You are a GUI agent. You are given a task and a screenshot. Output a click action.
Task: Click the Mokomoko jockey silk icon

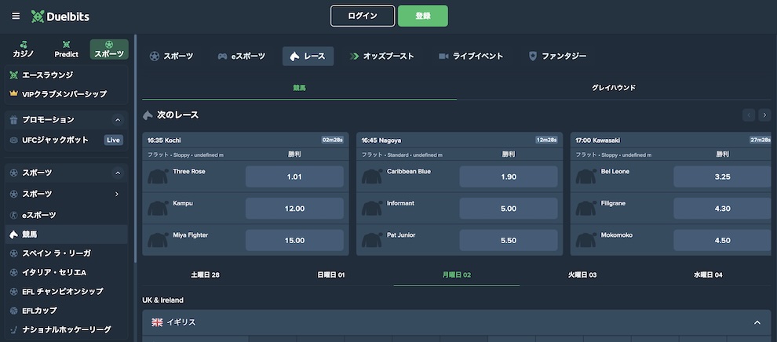tap(585, 240)
